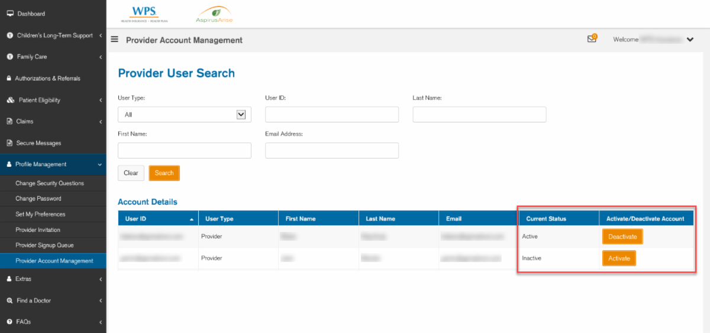Open Authorizations & Referrals in sidebar
The height and width of the screenshot is (333, 710).
(x=47, y=78)
